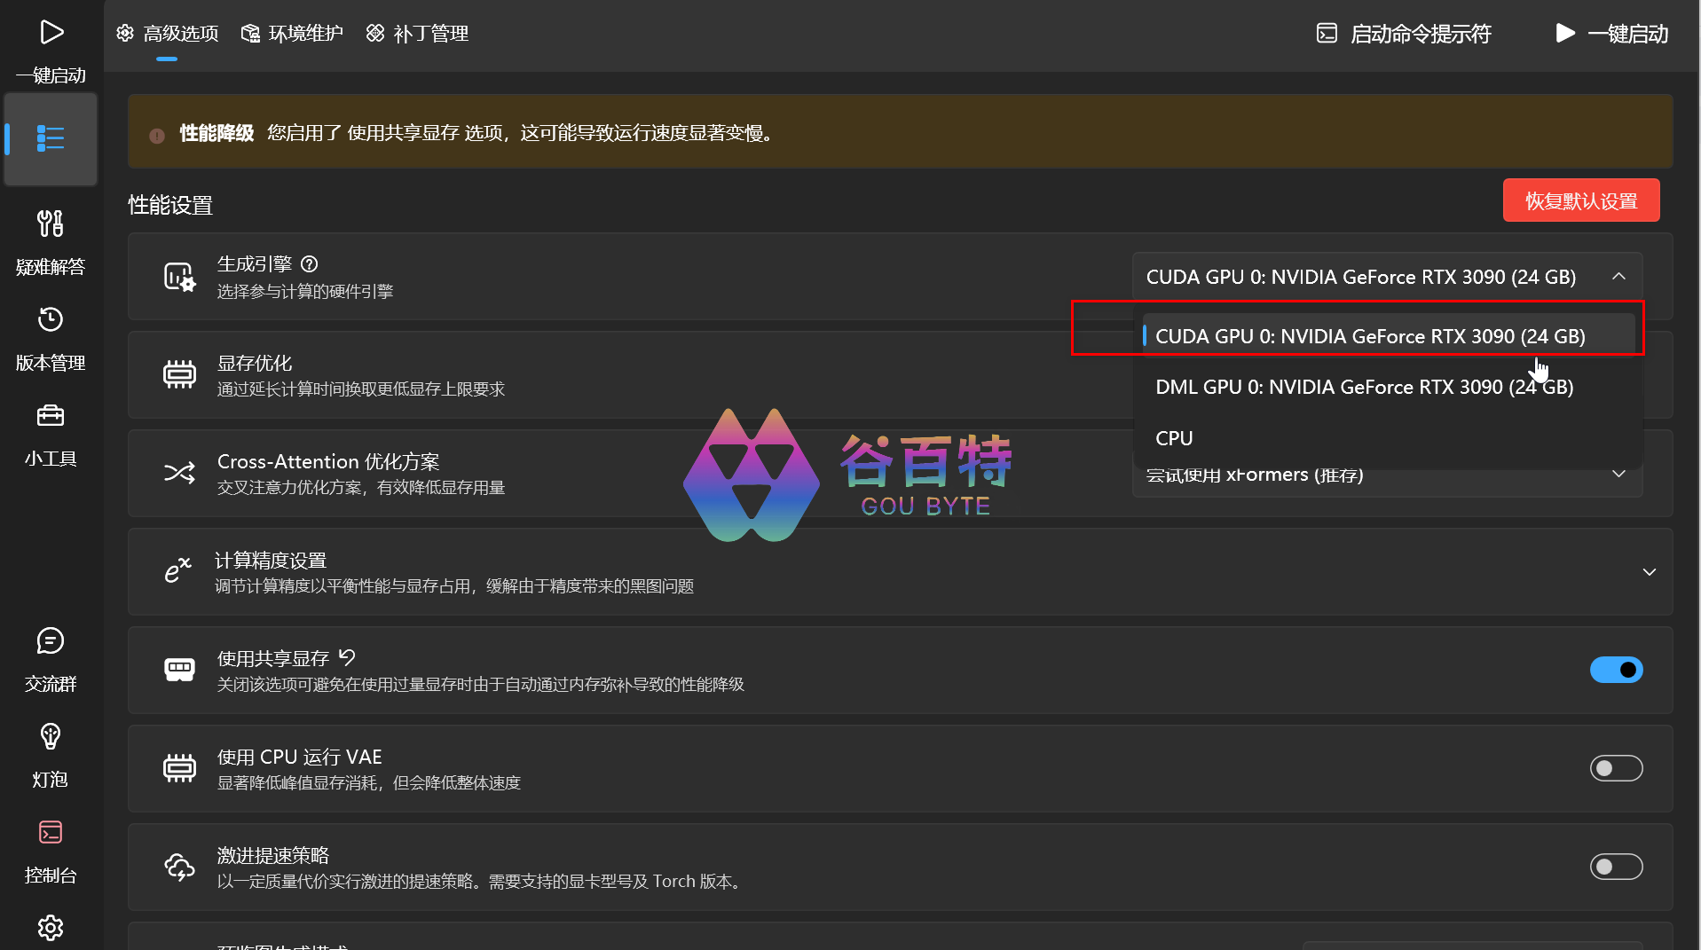Open 版本管理 version management in sidebar
Image resolution: width=1701 pixels, height=950 pixels.
pyautogui.click(x=51, y=337)
